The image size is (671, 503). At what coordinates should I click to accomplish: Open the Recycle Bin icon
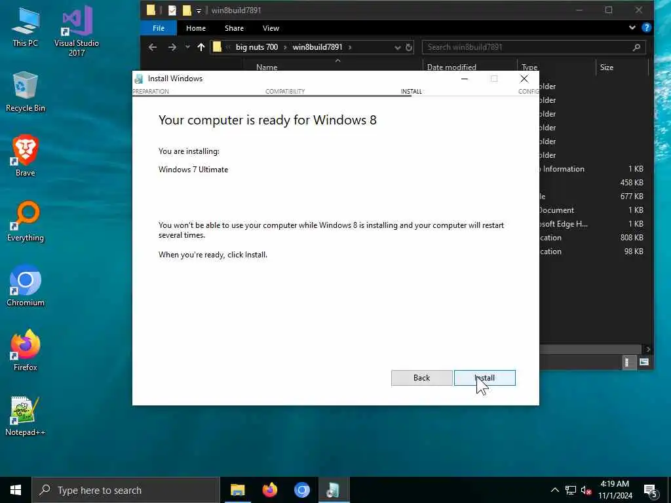(26, 92)
